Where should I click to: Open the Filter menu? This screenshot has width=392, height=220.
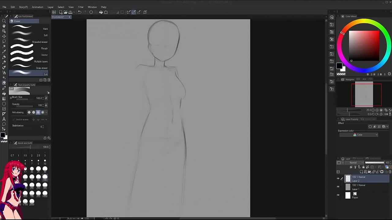click(81, 7)
